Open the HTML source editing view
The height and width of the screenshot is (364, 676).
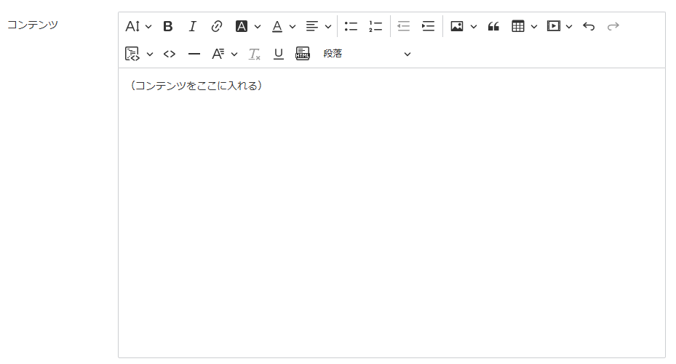tap(303, 54)
